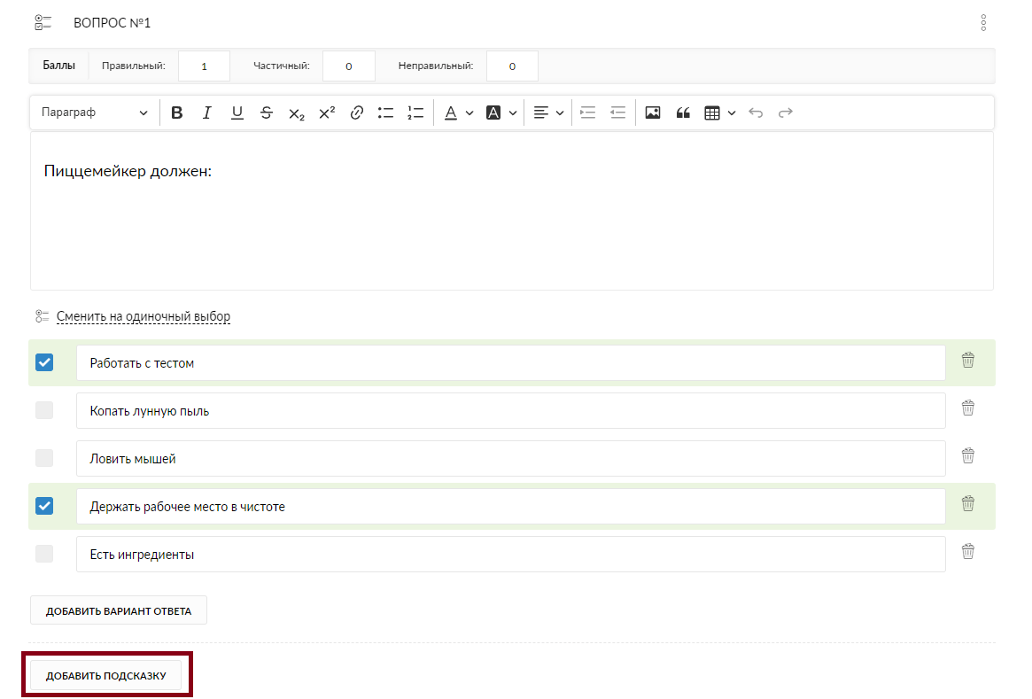Start a bulleted list
This screenshot has width=1032, height=699.
pyautogui.click(x=385, y=113)
